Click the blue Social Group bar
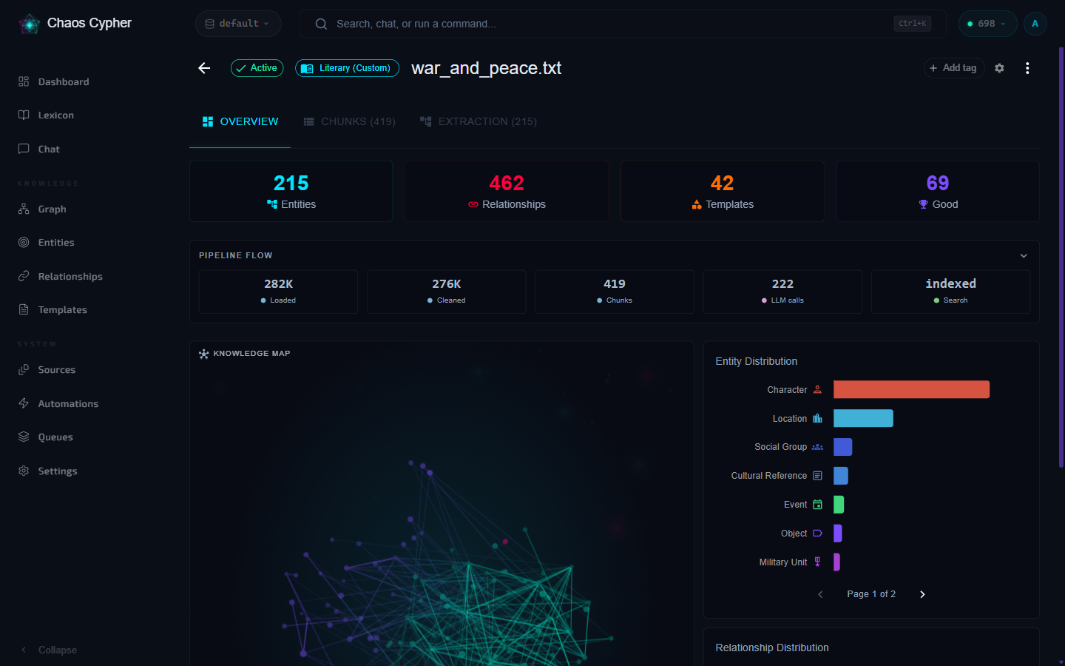The height and width of the screenshot is (666, 1065). pos(842,447)
